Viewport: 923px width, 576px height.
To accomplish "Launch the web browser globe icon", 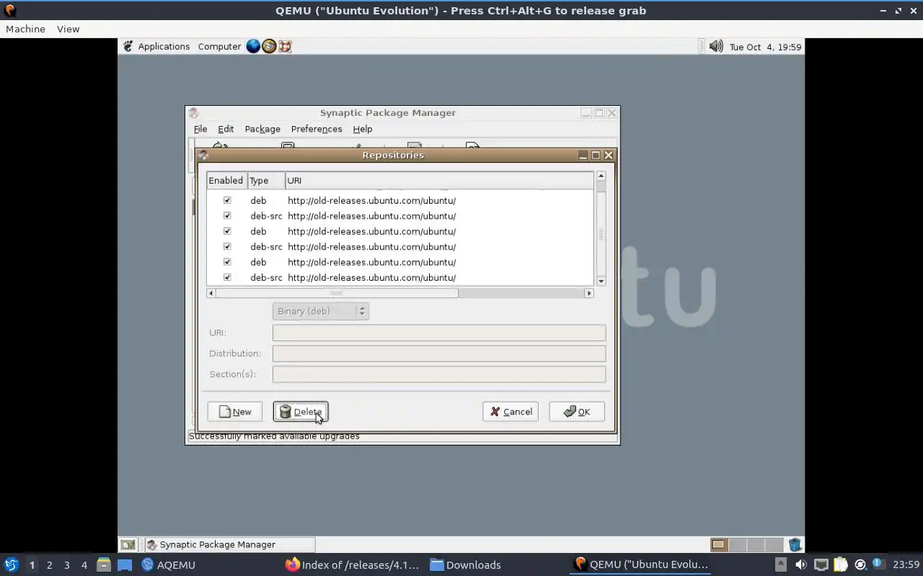I will point(253,46).
